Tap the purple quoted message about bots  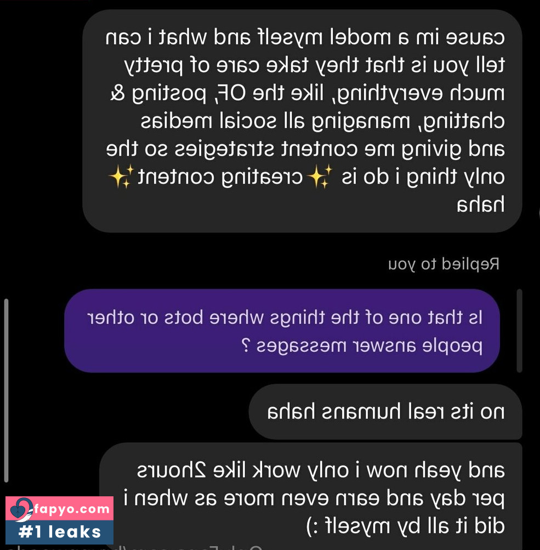pyautogui.click(x=282, y=331)
